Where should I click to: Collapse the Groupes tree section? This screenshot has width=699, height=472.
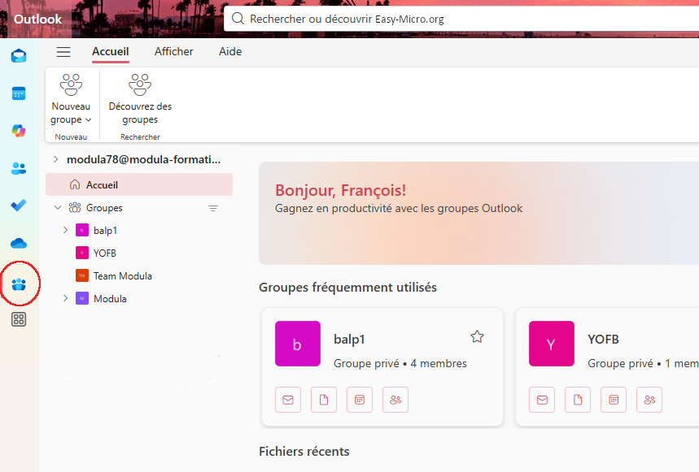tap(58, 208)
